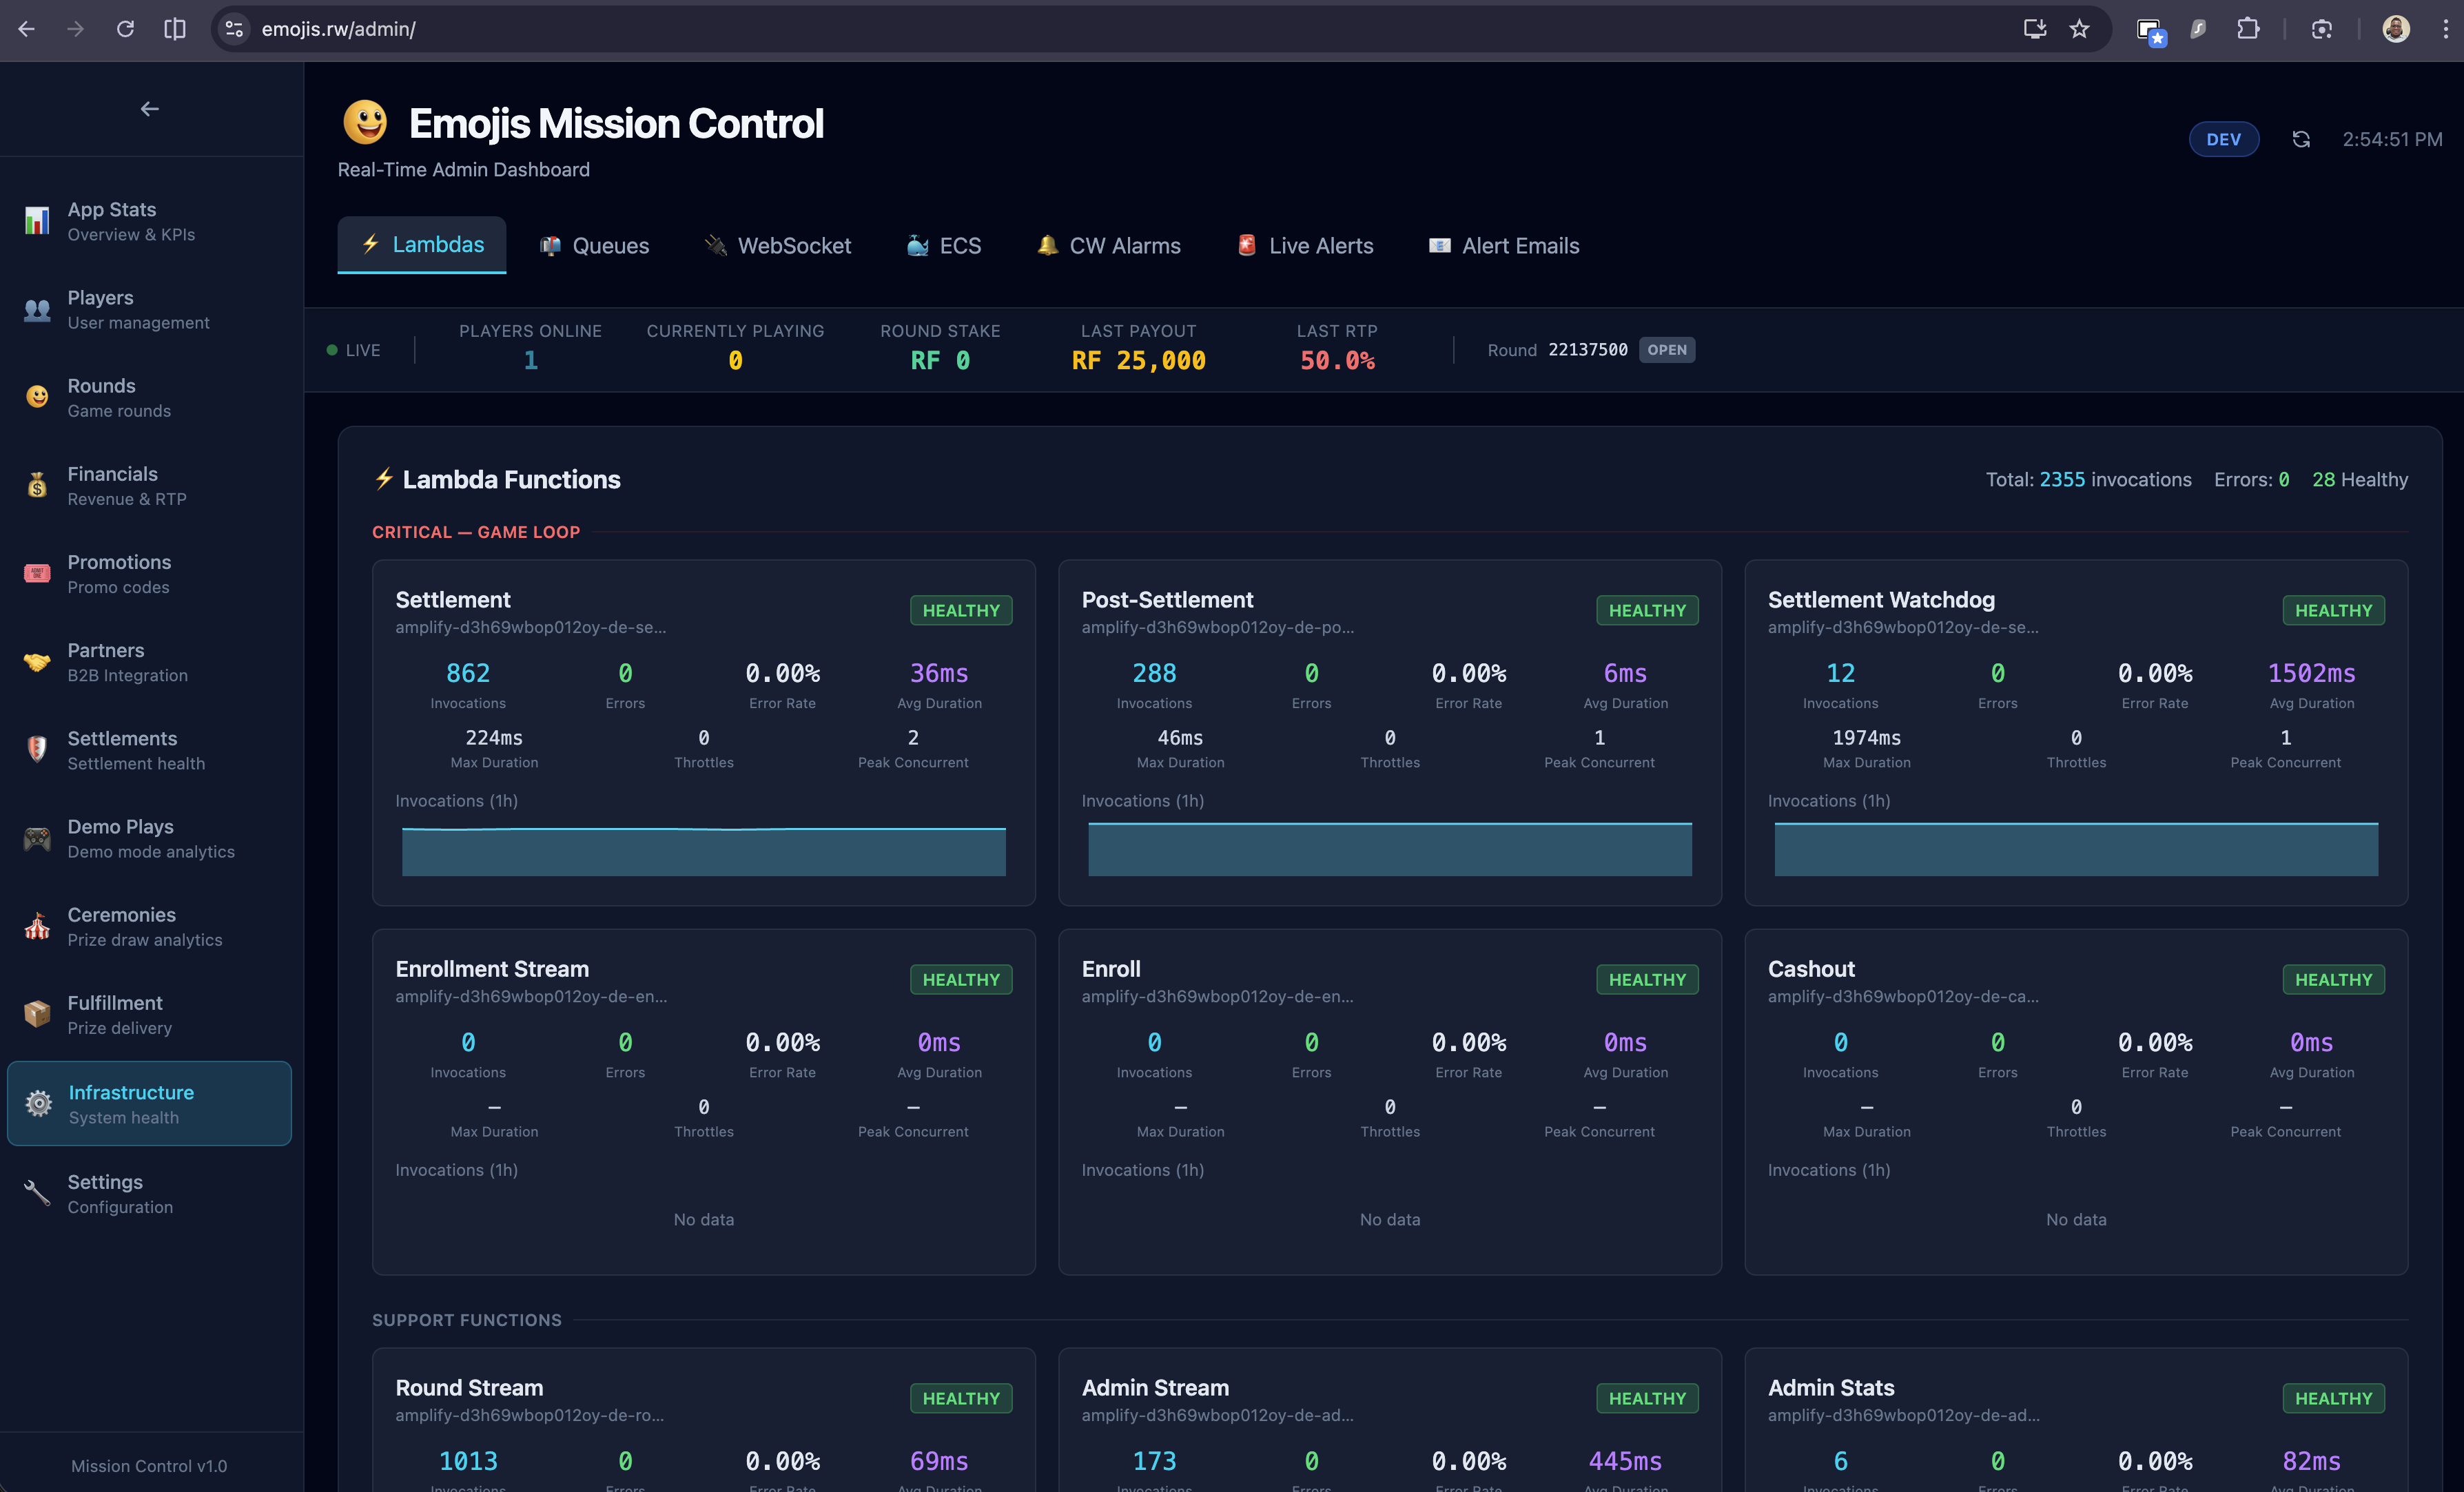Open the browser profile avatar menu
Image resolution: width=2464 pixels, height=1492 pixels.
pos(2395,29)
